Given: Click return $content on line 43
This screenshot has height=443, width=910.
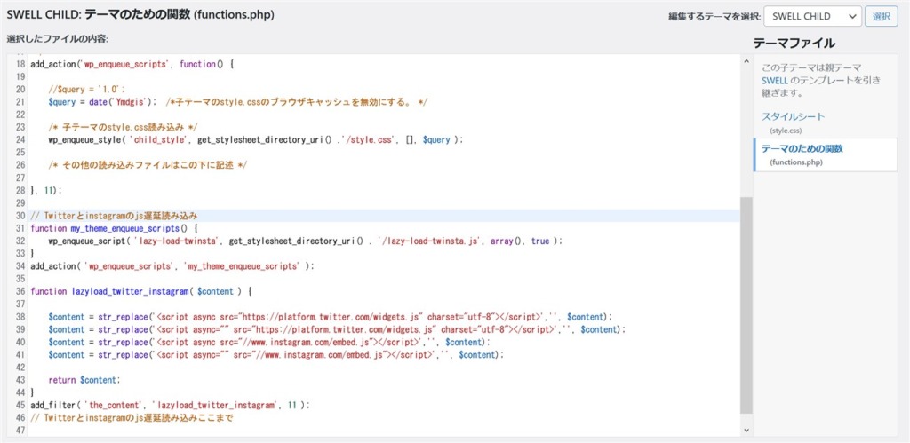Looking at the screenshot, I should tap(84, 380).
